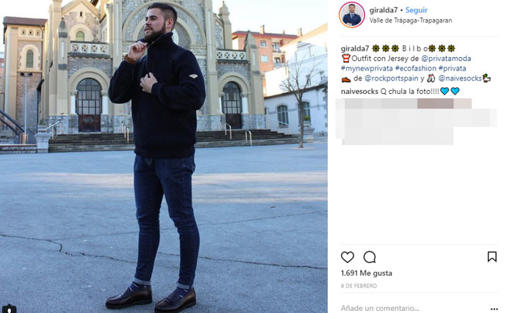Viewport: 507px width, 313px height.
Task: Open comments with the speech bubble icon
Action: click(x=370, y=257)
